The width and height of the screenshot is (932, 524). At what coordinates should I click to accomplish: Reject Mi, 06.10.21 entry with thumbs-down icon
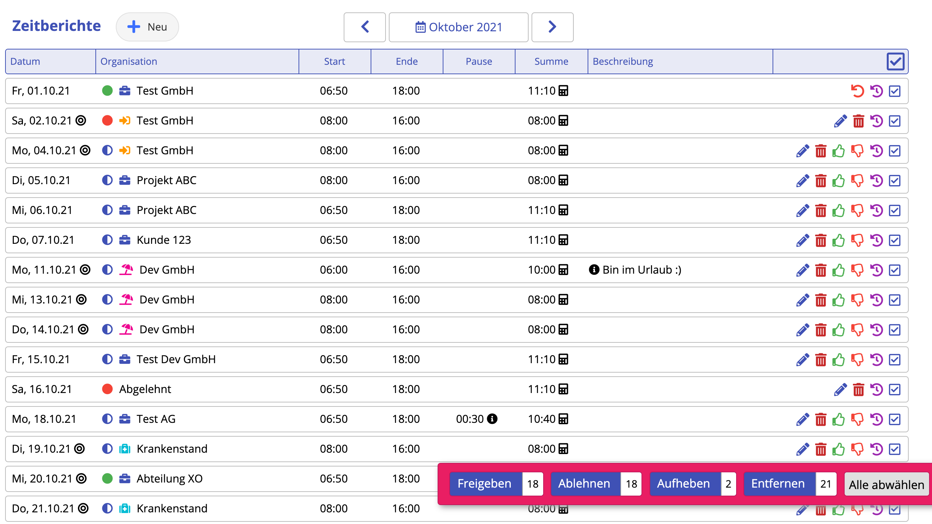(857, 210)
